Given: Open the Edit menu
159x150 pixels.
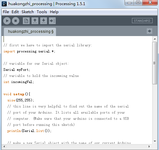Looking at the screenshot, I should point(15,12).
